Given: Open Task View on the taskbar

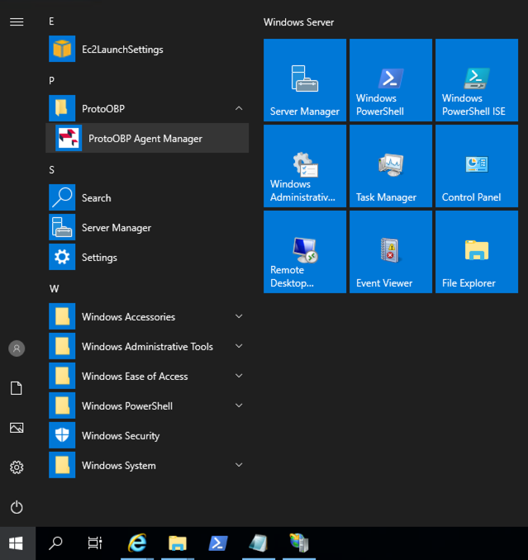Looking at the screenshot, I should [95, 543].
